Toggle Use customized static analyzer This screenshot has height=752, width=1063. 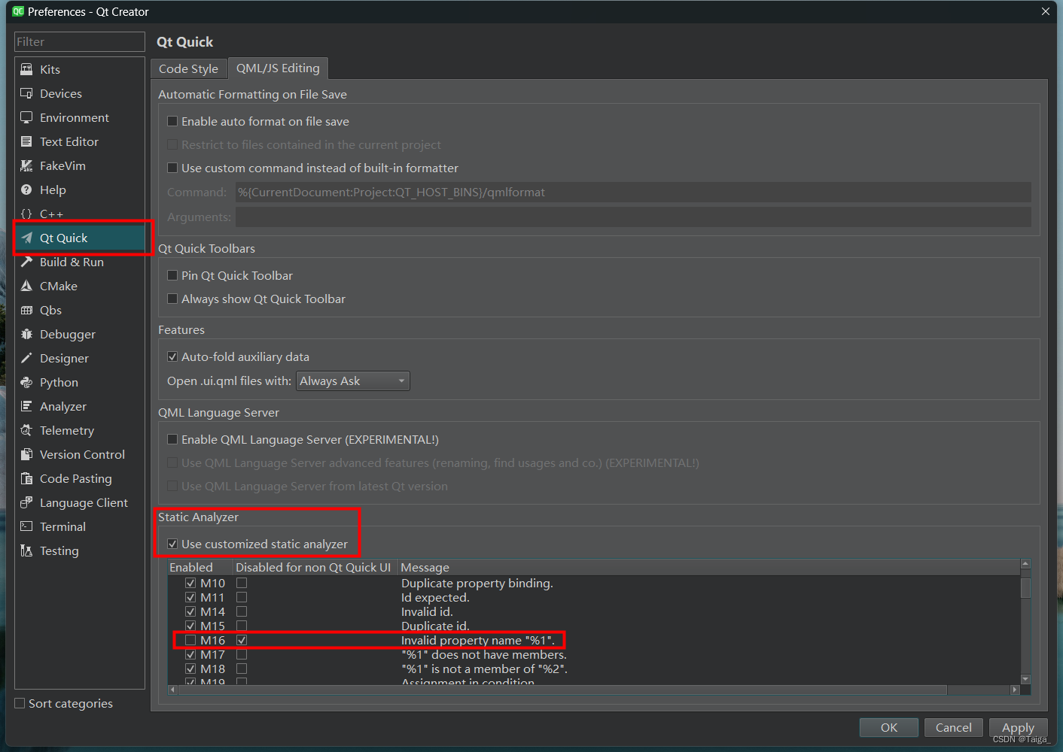click(x=172, y=544)
